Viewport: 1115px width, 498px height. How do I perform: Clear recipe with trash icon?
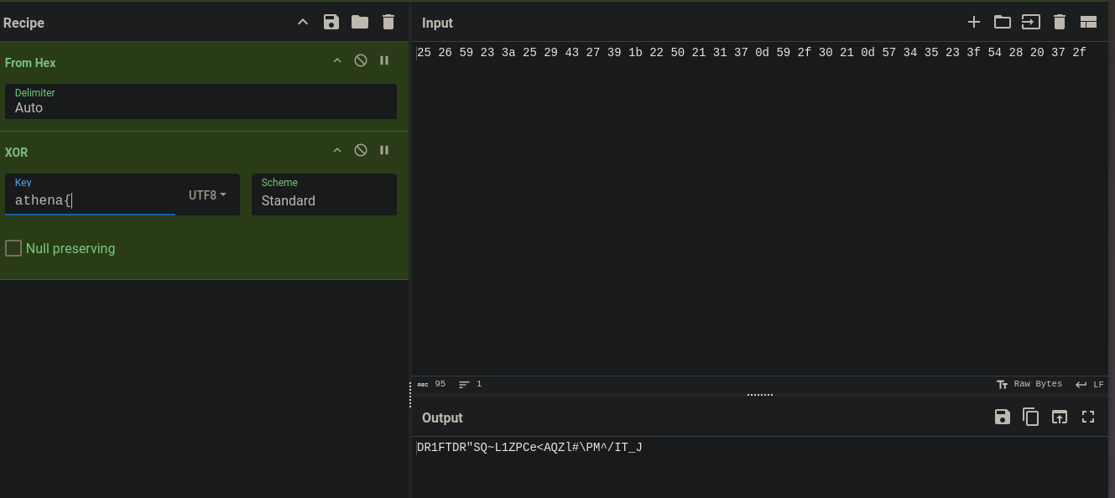(x=388, y=23)
